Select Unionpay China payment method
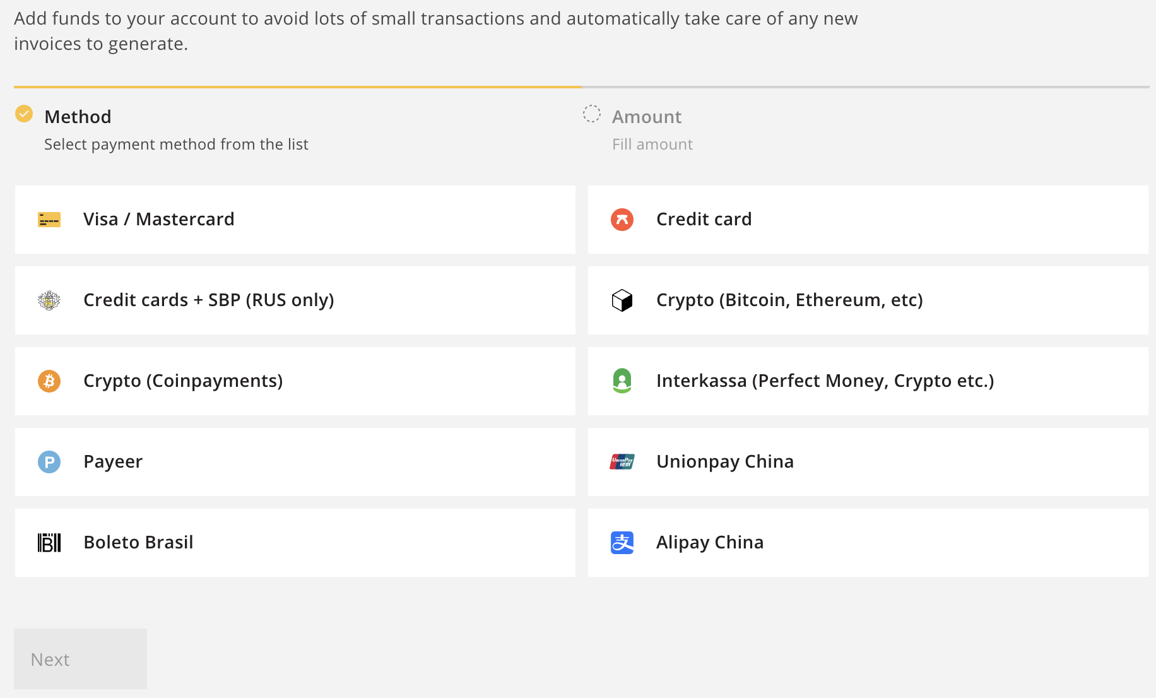The height and width of the screenshot is (698, 1156). 868,462
